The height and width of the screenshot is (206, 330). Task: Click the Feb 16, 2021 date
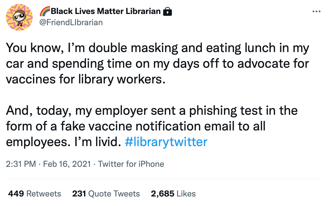[x=66, y=164]
